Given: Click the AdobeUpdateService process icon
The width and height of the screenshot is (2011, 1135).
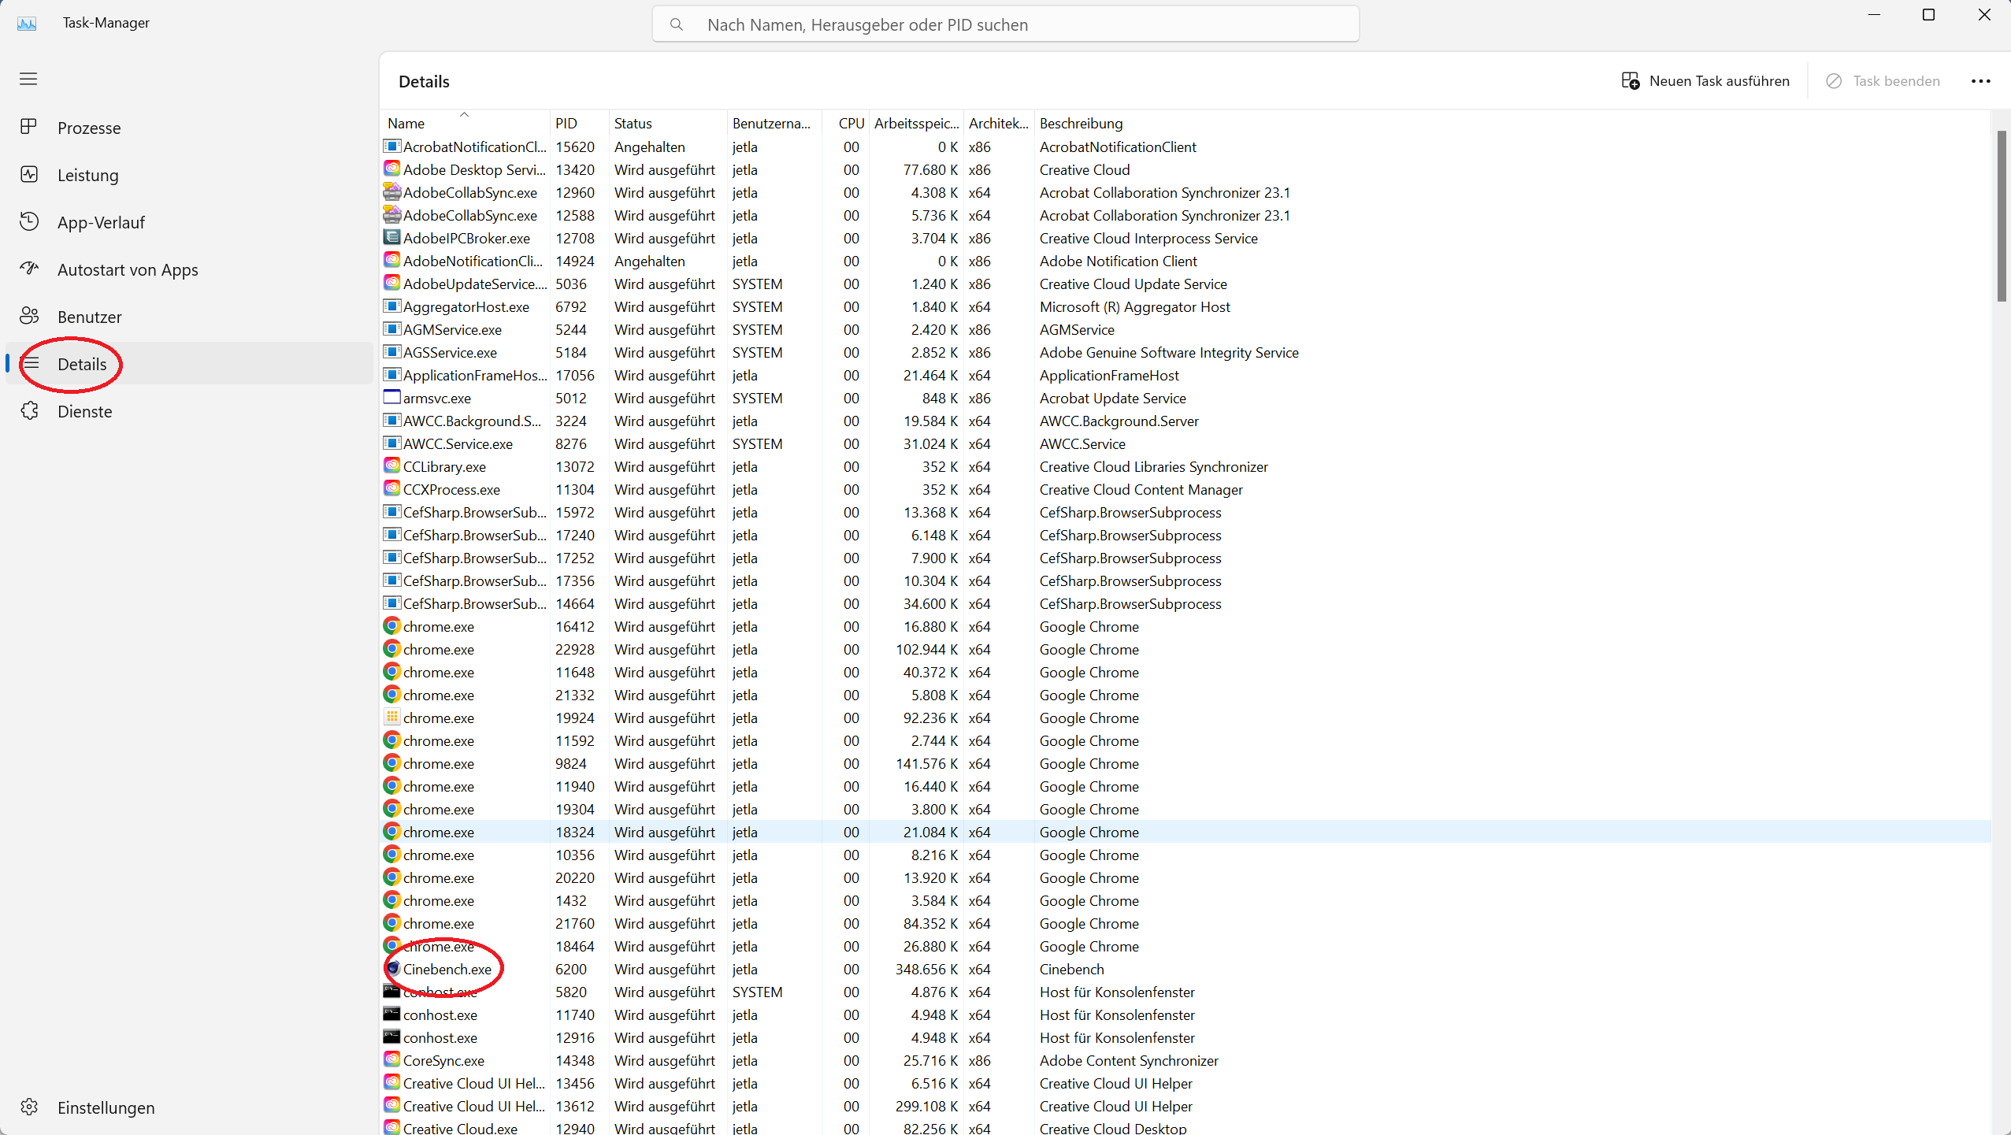Looking at the screenshot, I should coord(391,283).
